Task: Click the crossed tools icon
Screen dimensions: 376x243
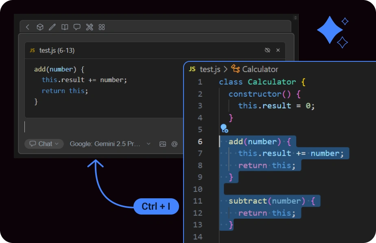Action: click(x=90, y=27)
